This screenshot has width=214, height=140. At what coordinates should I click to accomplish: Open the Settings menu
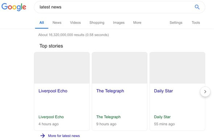(x=176, y=23)
